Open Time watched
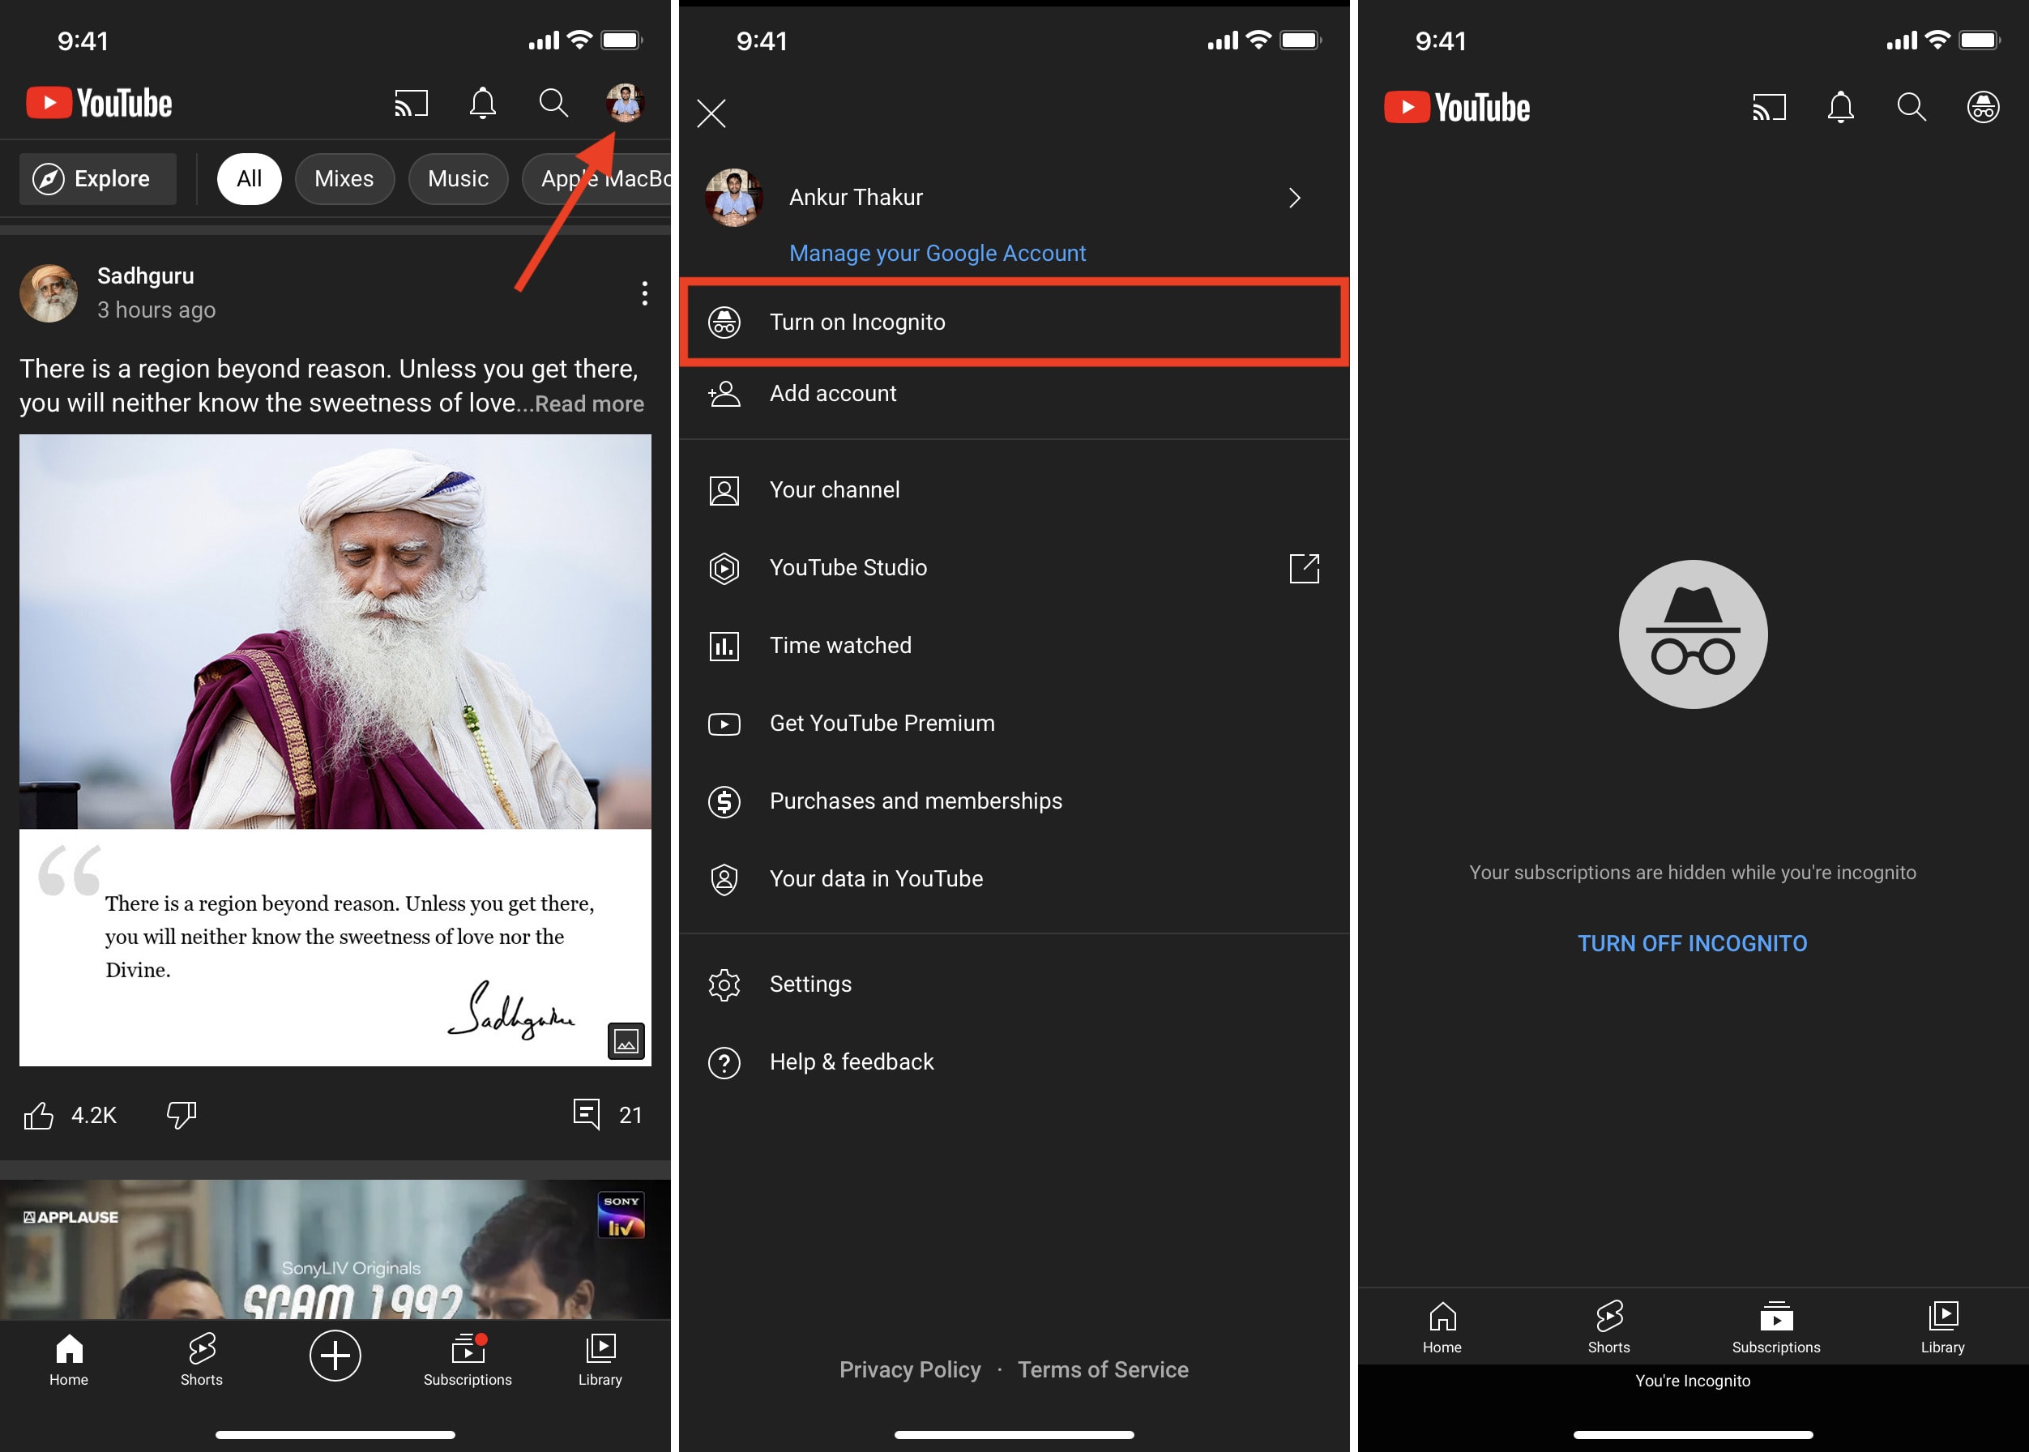Screen dimensions: 2029x1452 tap(1014, 646)
